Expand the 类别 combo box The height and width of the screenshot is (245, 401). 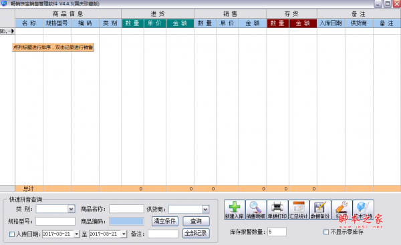tap(71, 209)
